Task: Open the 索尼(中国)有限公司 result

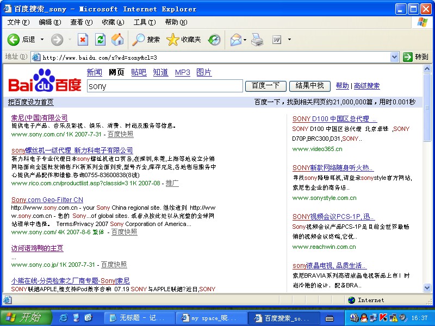Action: (x=39, y=118)
